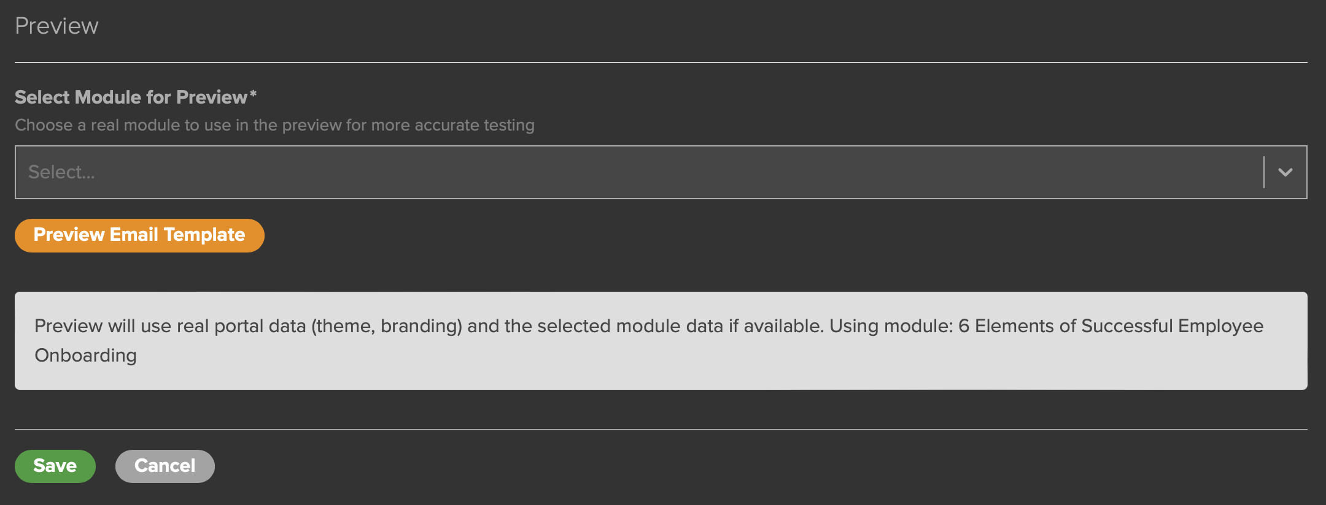
Task: Click the "Choose a real module" helper text
Action: pyautogui.click(x=274, y=125)
